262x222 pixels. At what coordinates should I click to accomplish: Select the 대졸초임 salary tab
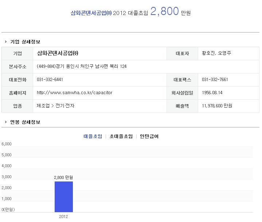click(93, 136)
